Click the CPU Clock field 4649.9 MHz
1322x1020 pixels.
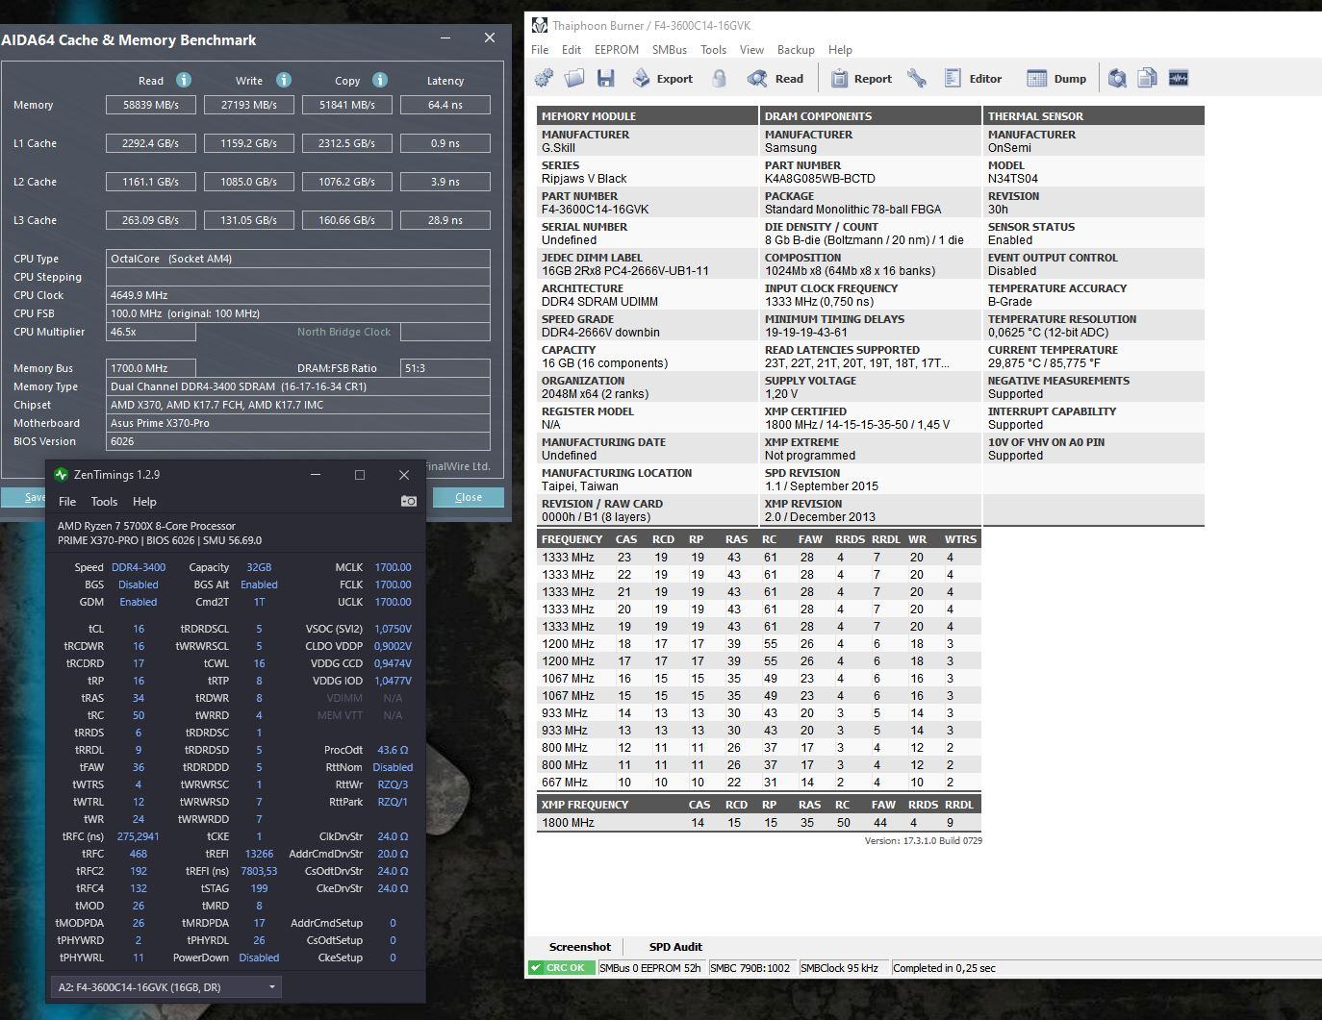pos(298,295)
